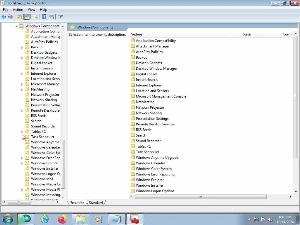The image size is (300, 225).
Task: Select Windows Installer in right list
Action: pos(149,185)
